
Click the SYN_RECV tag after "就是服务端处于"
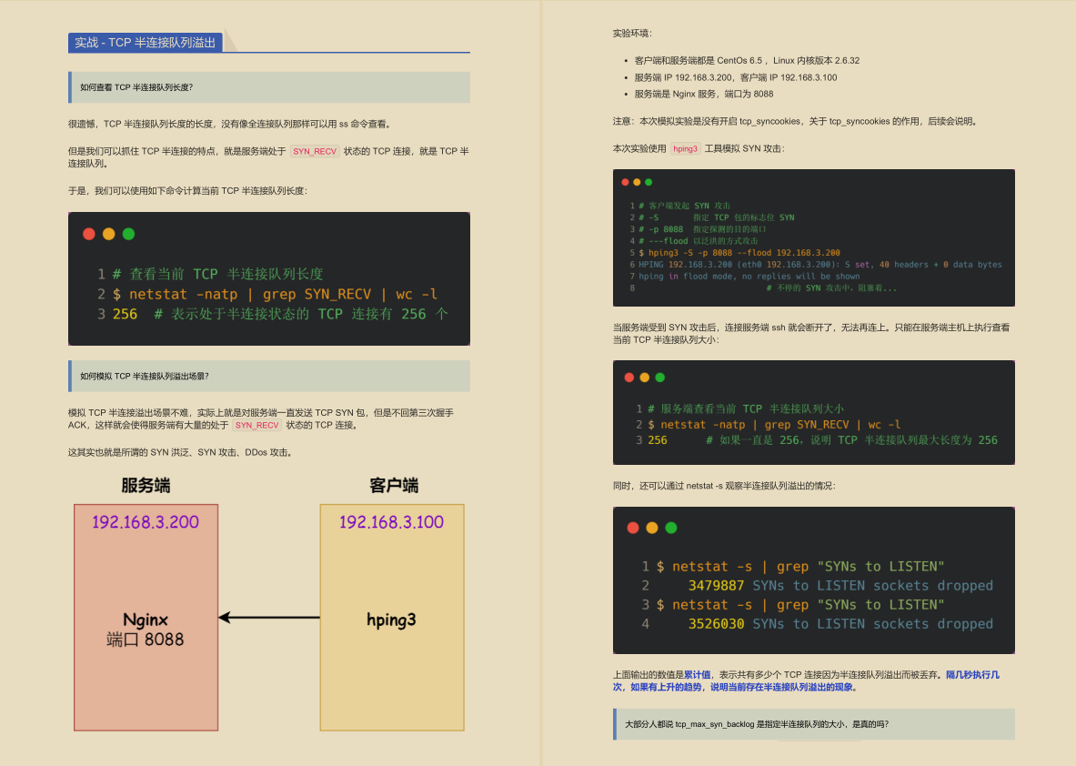click(314, 152)
